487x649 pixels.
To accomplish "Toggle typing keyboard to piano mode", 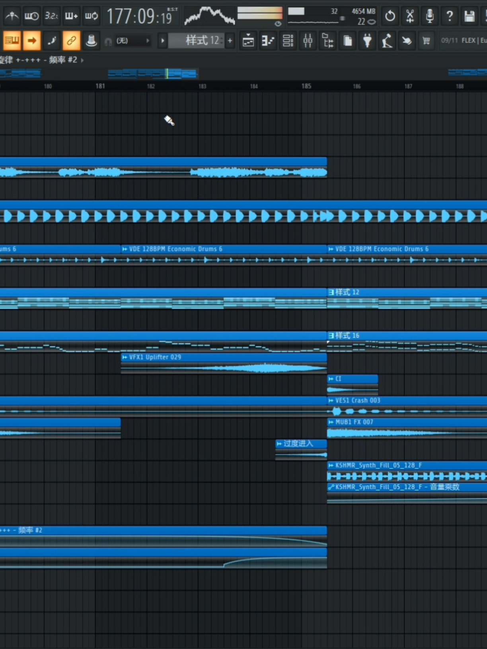I will (12, 41).
